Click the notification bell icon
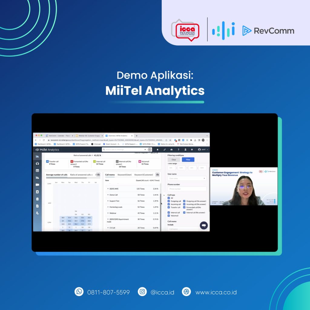The height and width of the screenshot is (310, 310). [157, 150]
